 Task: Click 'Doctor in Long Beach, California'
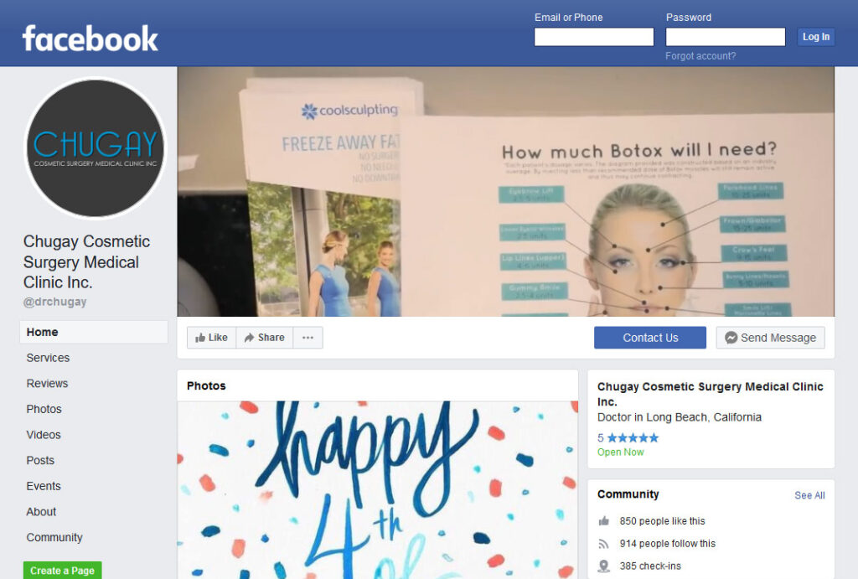(x=679, y=417)
